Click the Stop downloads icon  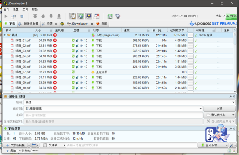tap(22, 16)
